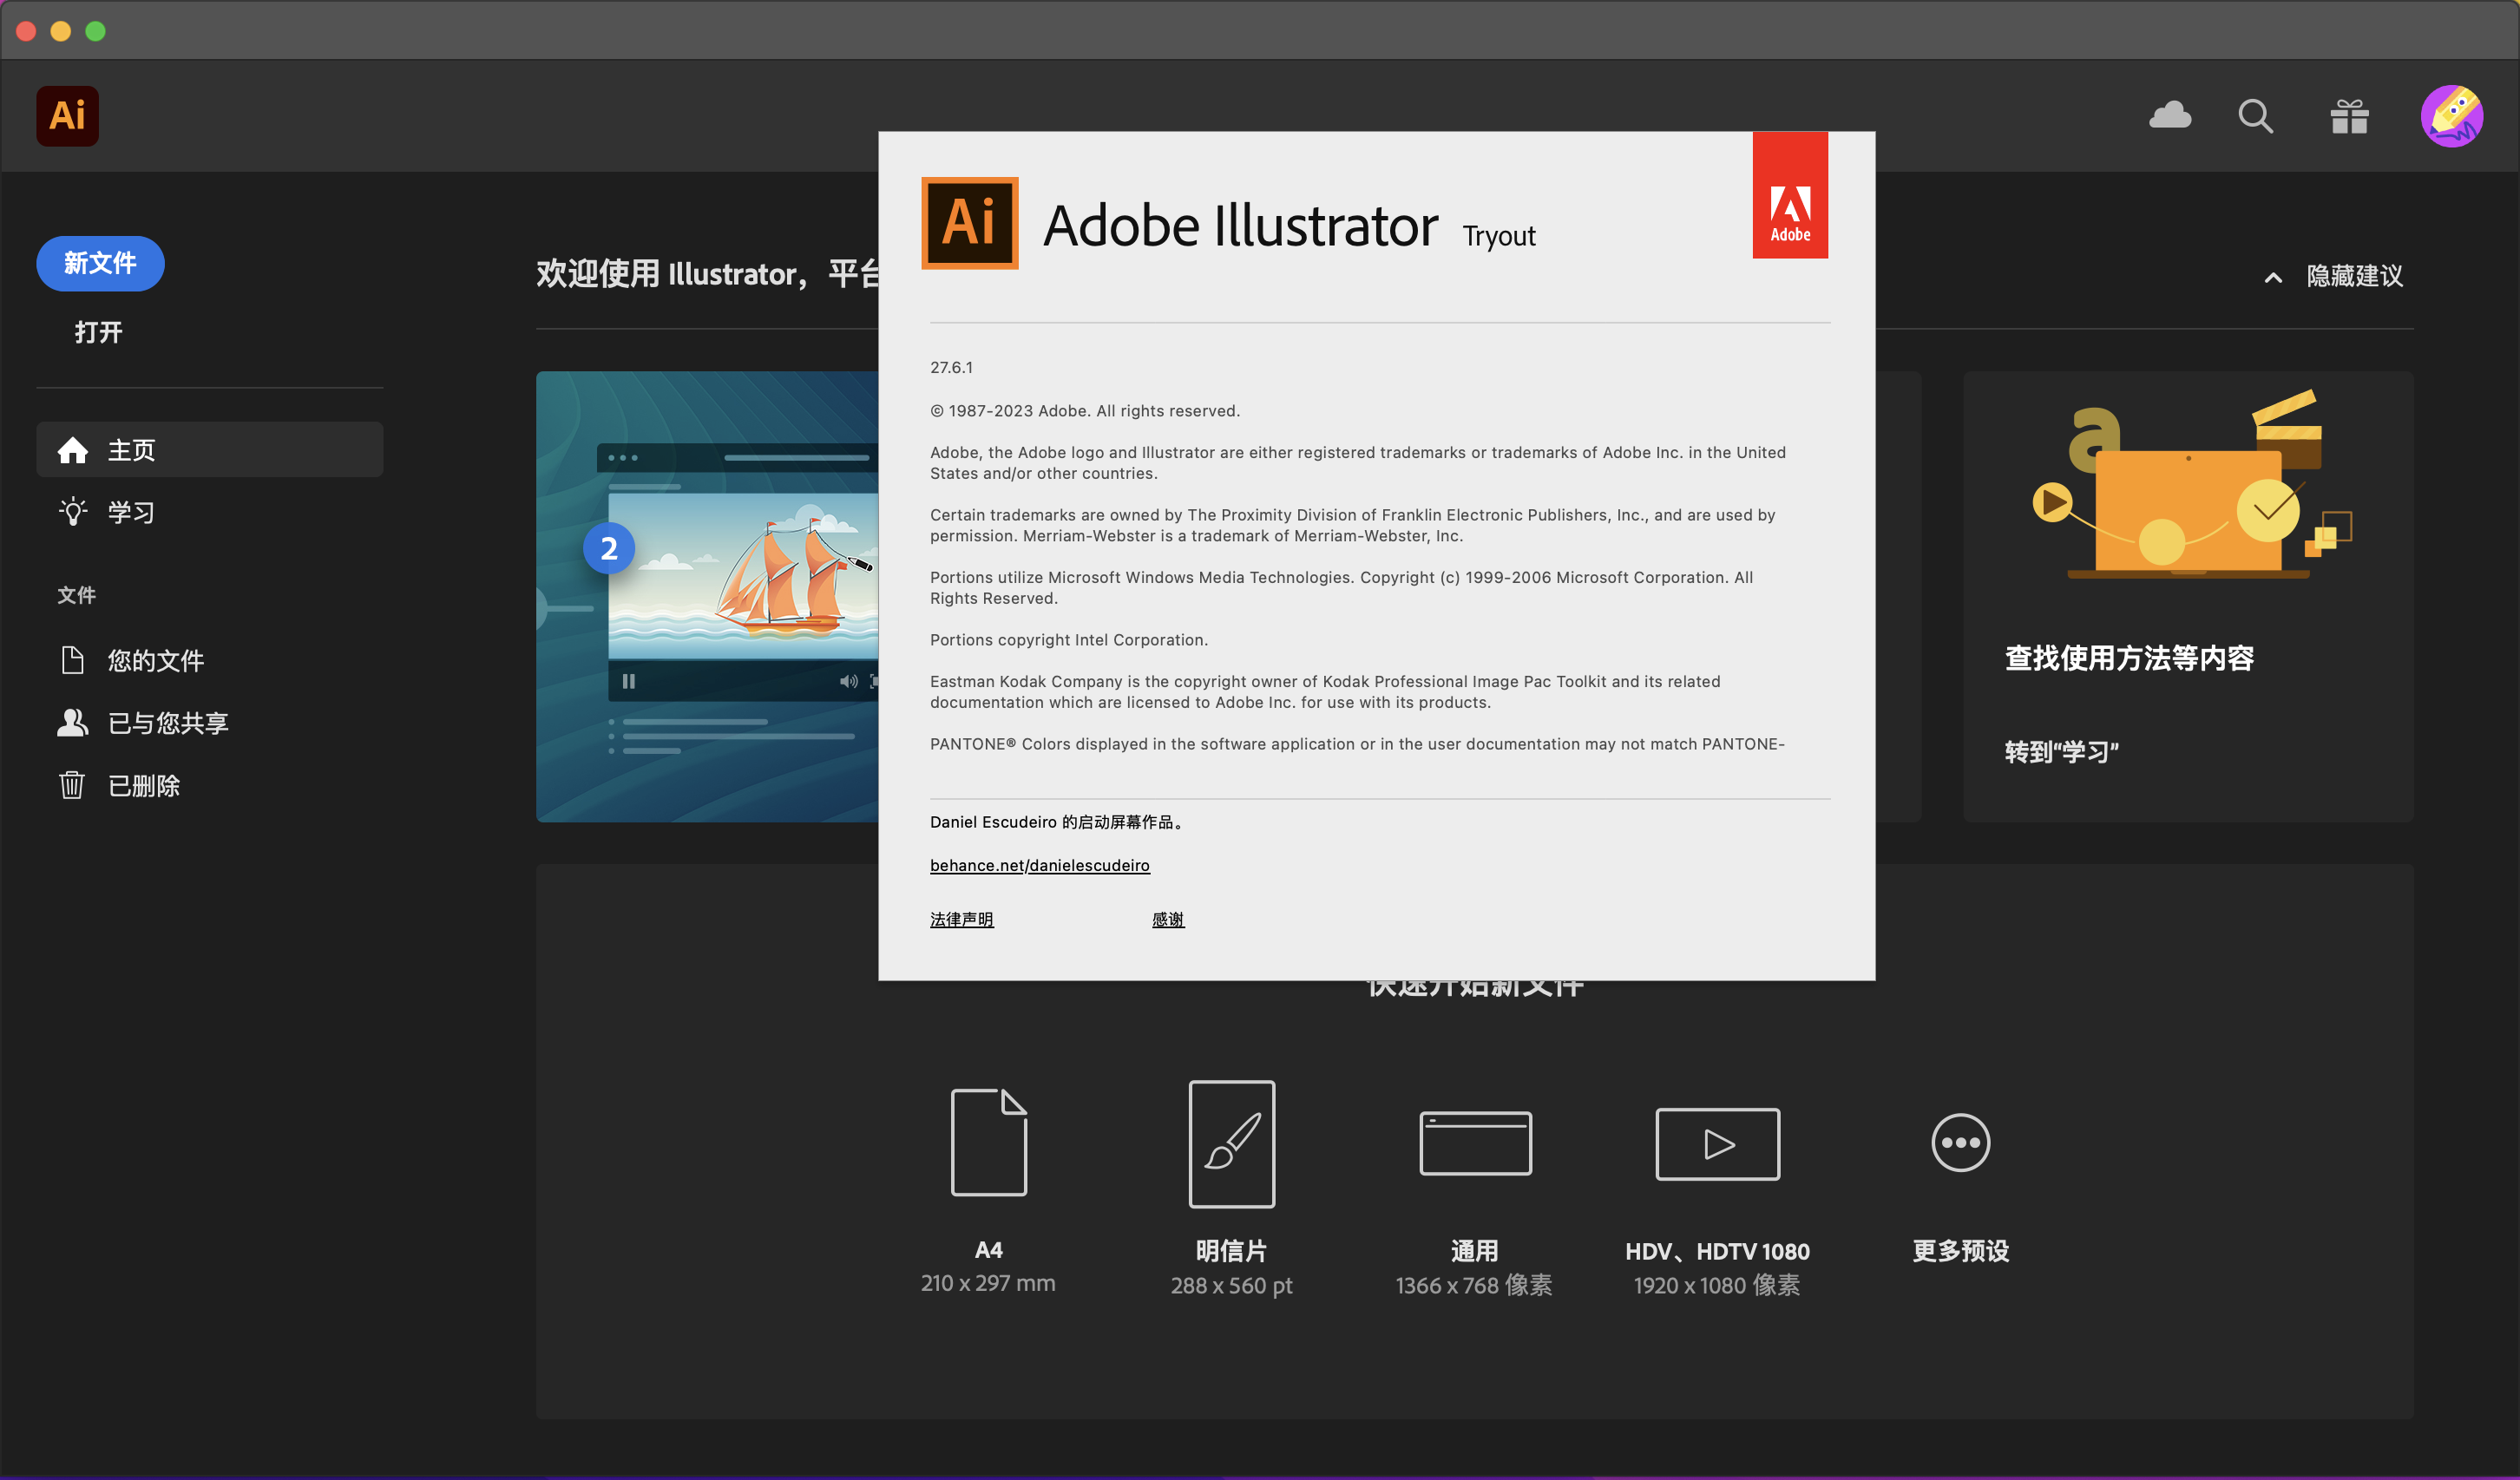Click the Illustrator Ai logo icon

[x=67, y=116]
